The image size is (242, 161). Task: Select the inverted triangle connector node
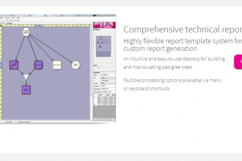coord(26,77)
